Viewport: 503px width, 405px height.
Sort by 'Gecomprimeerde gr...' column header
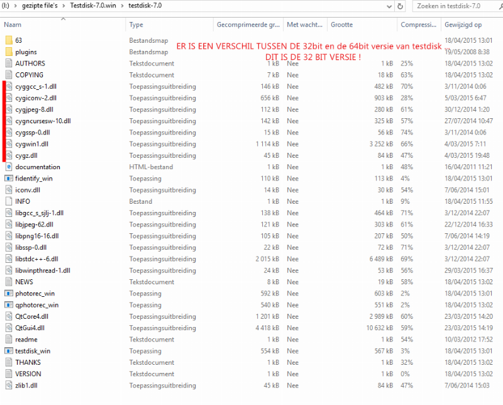pyautogui.click(x=248, y=25)
